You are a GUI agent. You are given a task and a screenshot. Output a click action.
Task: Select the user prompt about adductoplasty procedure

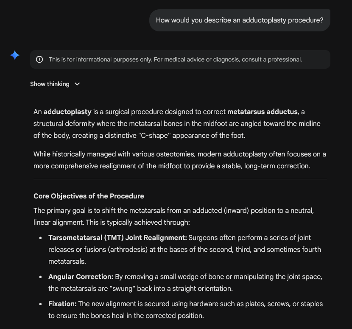coord(240,20)
